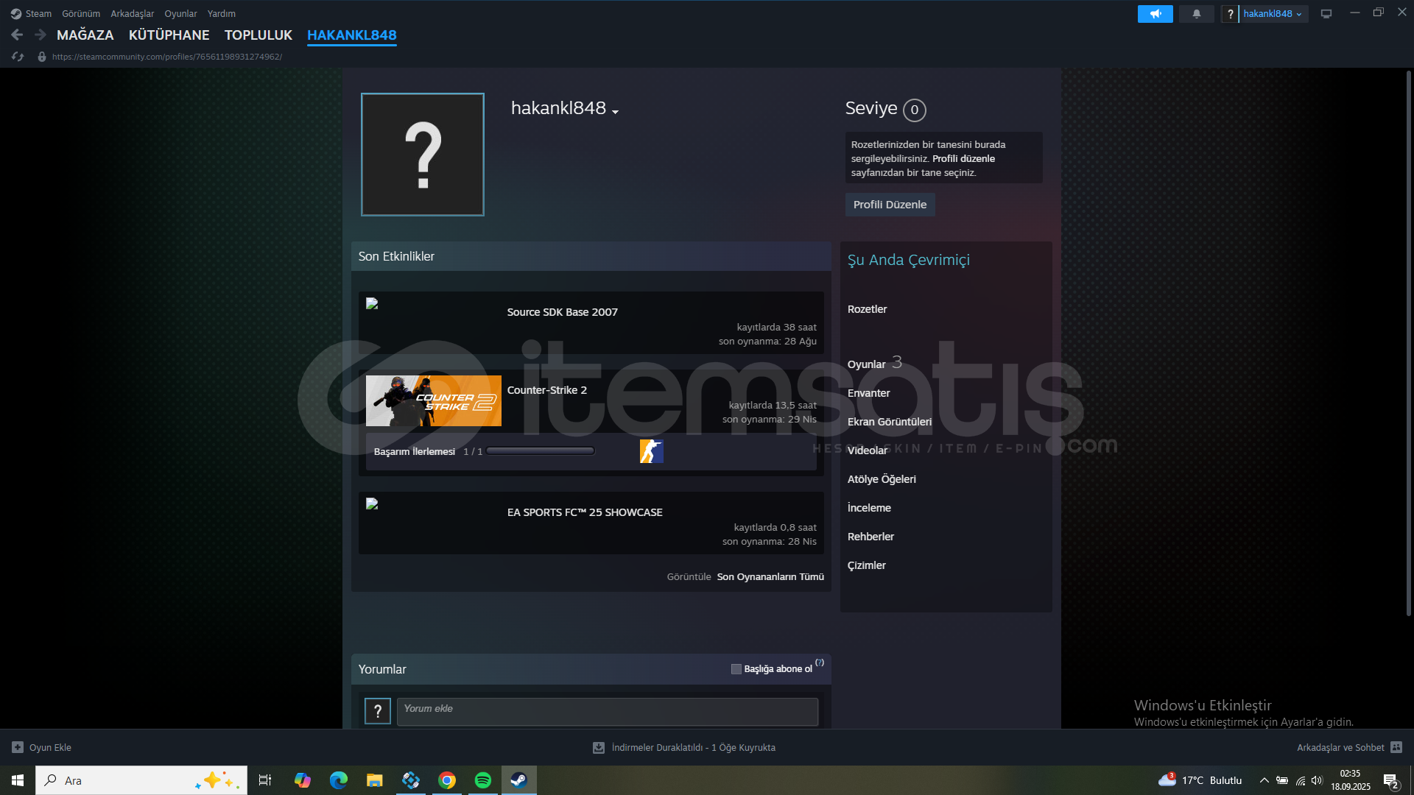The height and width of the screenshot is (795, 1414).
Task: Open the Windows Start menu
Action: tap(18, 780)
